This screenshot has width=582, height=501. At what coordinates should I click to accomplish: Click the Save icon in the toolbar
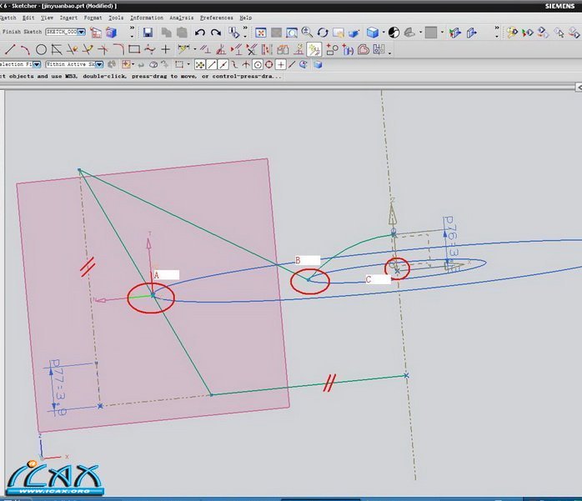pyautogui.click(x=148, y=33)
